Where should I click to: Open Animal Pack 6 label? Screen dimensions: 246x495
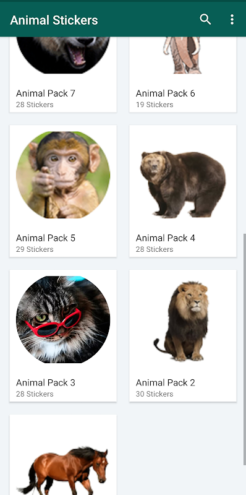pos(166,93)
